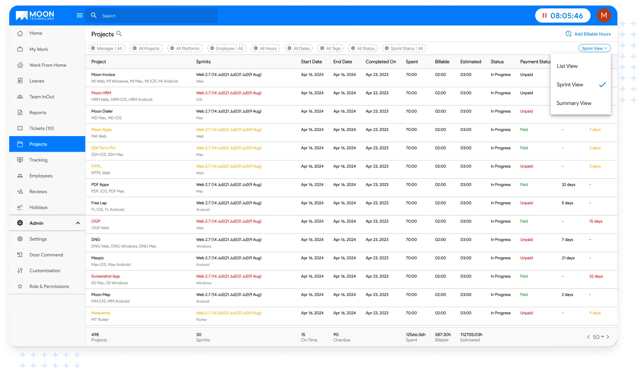Click the Reports document icon
This screenshot has width=638, height=370.
(x=20, y=113)
